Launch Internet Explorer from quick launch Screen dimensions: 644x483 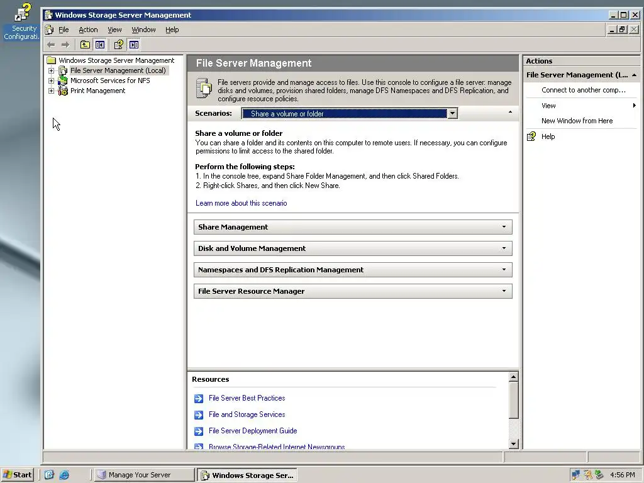[64, 475]
